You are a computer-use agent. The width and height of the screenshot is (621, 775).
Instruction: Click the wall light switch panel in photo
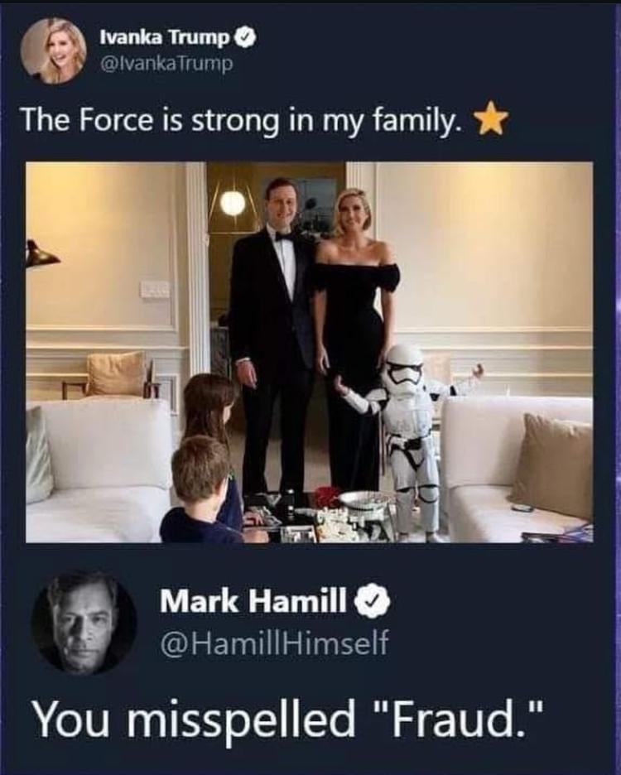pos(155,289)
